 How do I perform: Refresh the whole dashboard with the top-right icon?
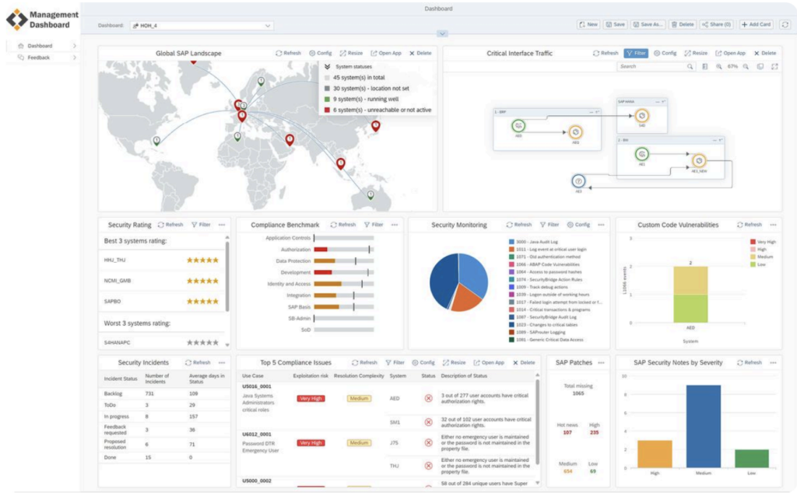click(x=785, y=24)
